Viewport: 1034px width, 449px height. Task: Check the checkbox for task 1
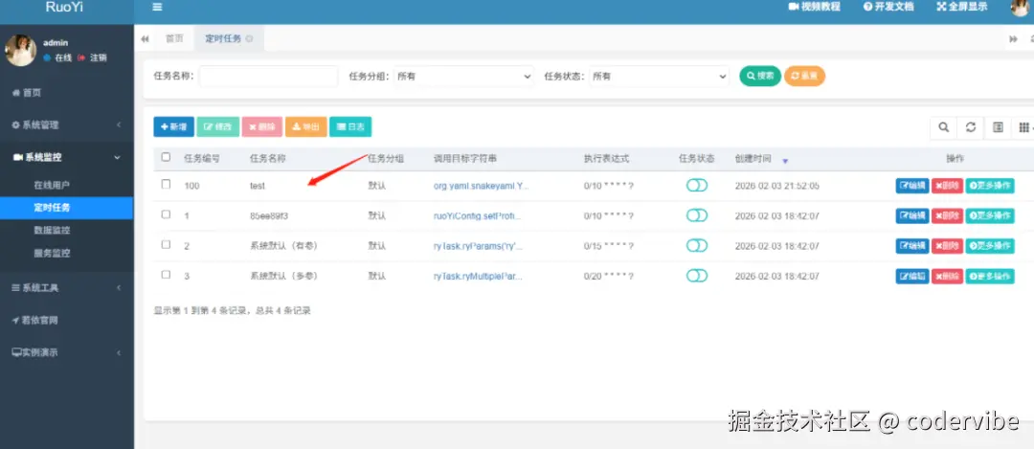point(167,214)
